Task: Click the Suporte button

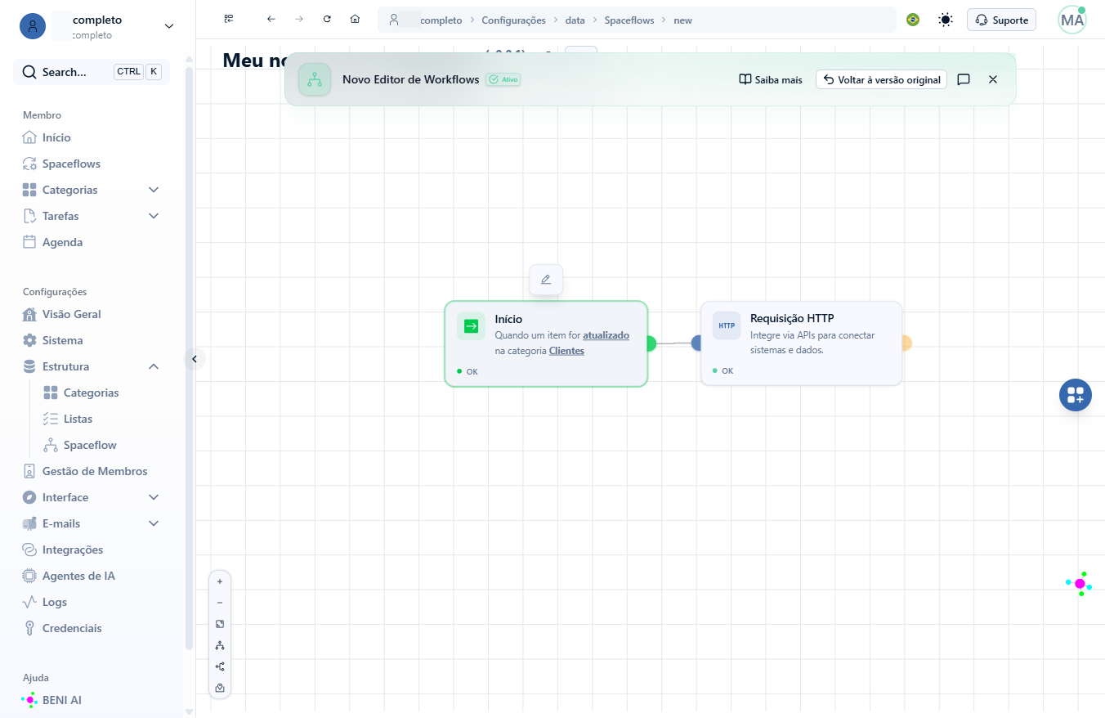Action: [x=1001, y=20]
